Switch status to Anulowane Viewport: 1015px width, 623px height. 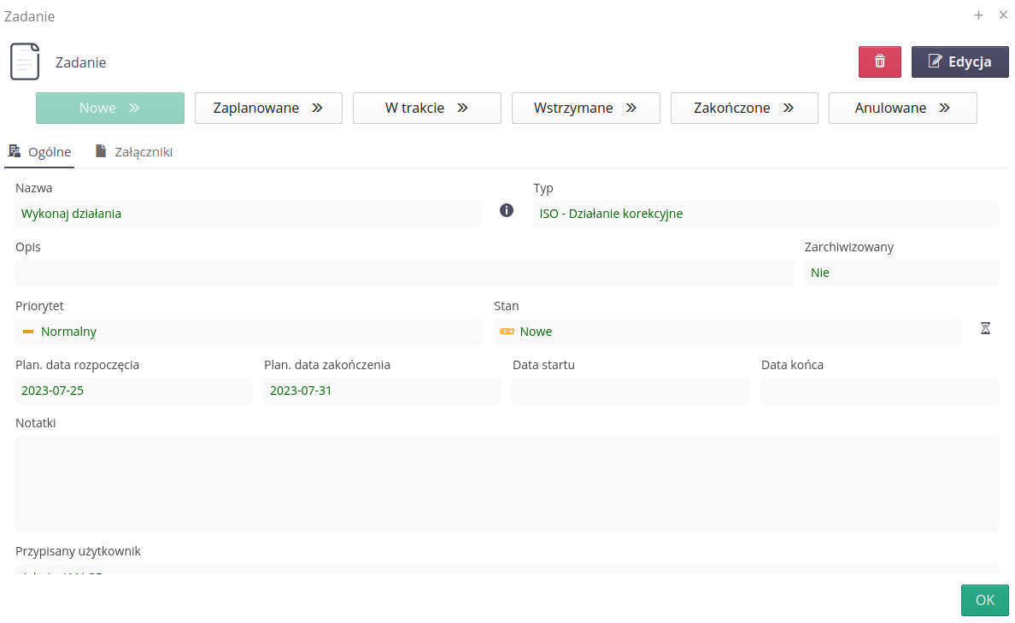coord(902,108)
